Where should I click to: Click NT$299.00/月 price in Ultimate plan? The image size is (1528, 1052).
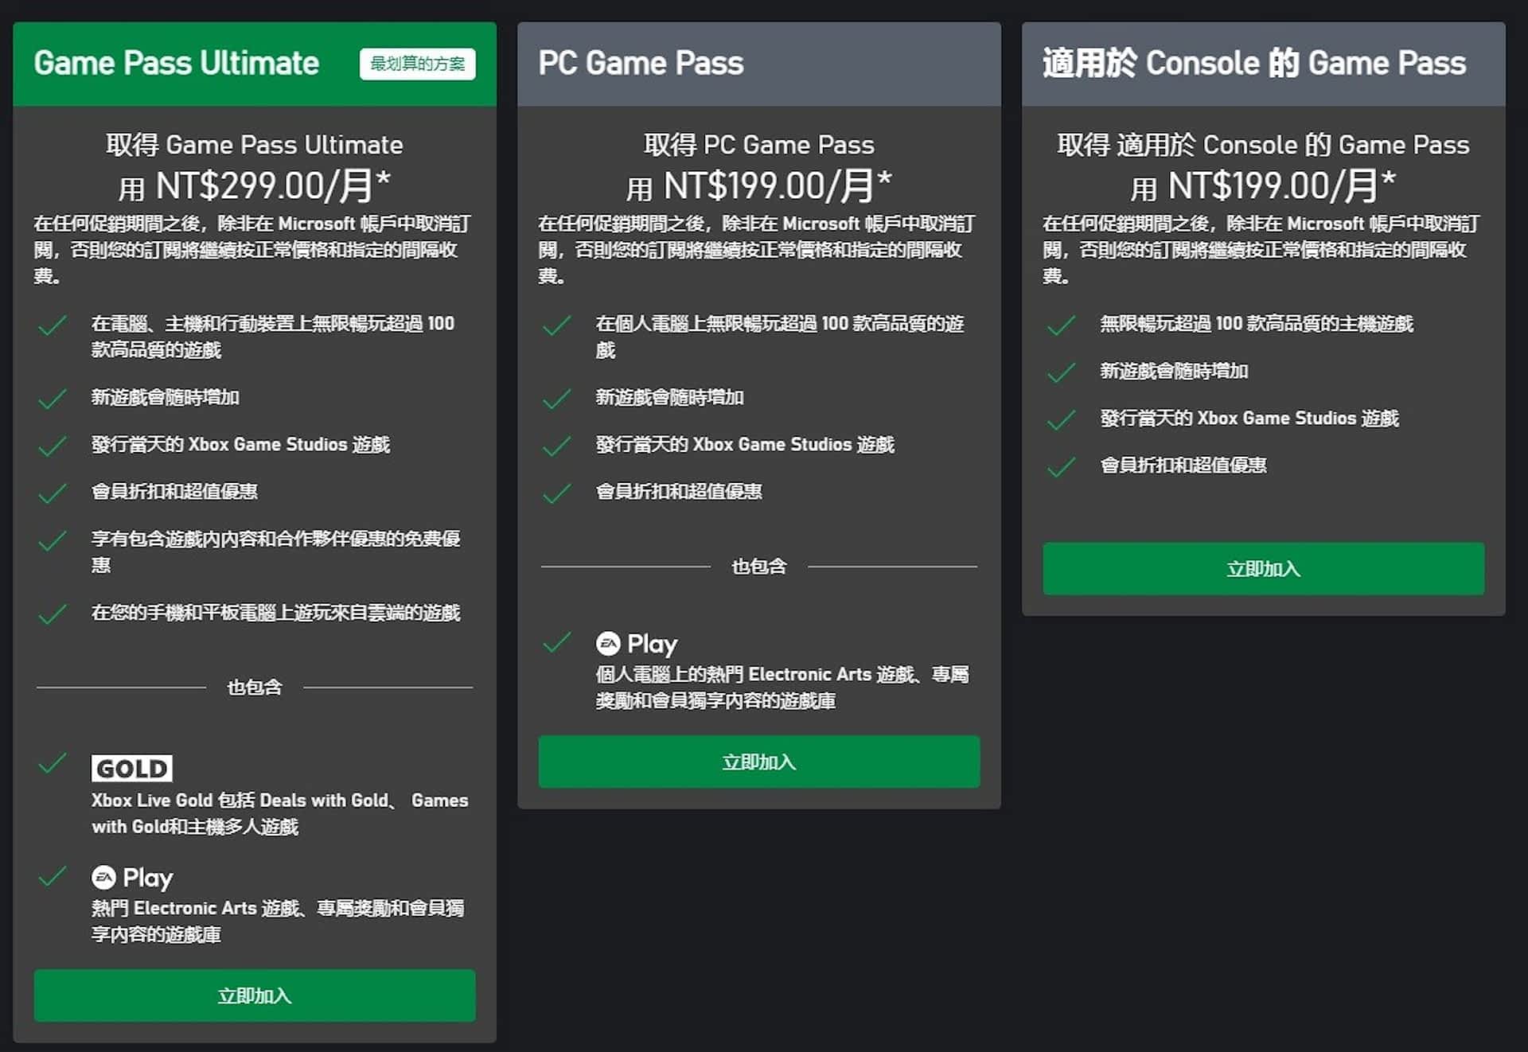click(264, 186)
